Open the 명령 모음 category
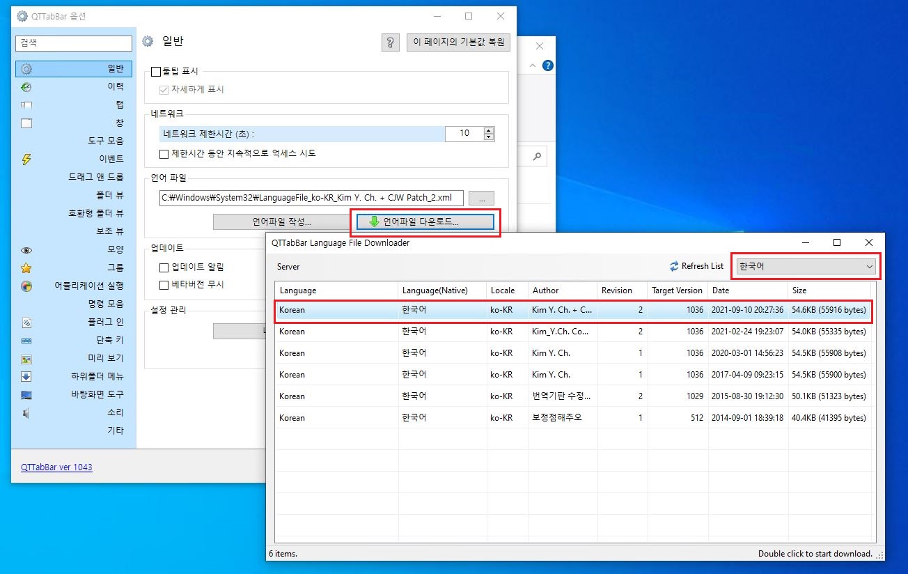 [x=74, y=304]
